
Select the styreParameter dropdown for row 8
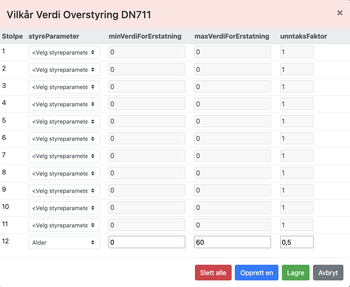pos(64,173)
